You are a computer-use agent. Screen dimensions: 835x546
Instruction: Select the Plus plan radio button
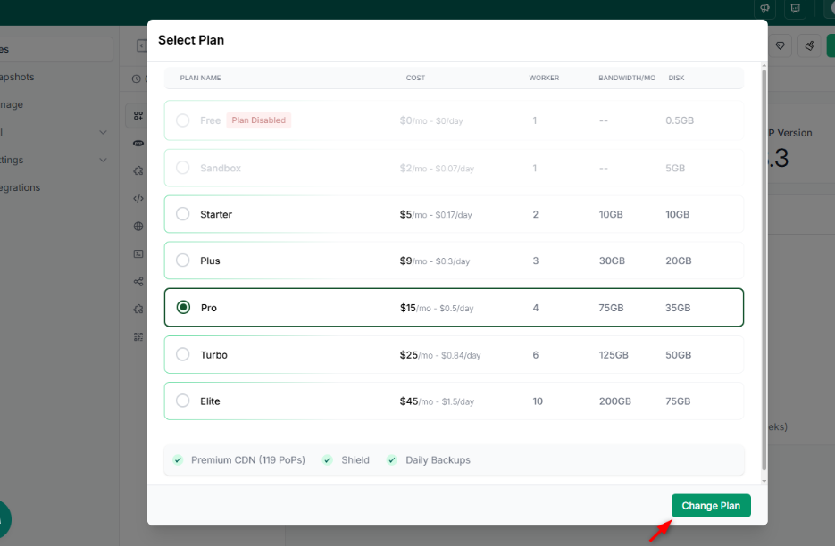point(183,261)
